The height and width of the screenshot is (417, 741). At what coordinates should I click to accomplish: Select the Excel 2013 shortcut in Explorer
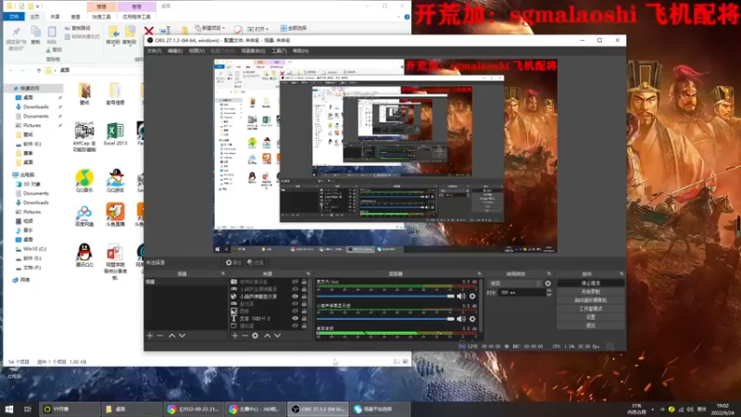[115, 133]
